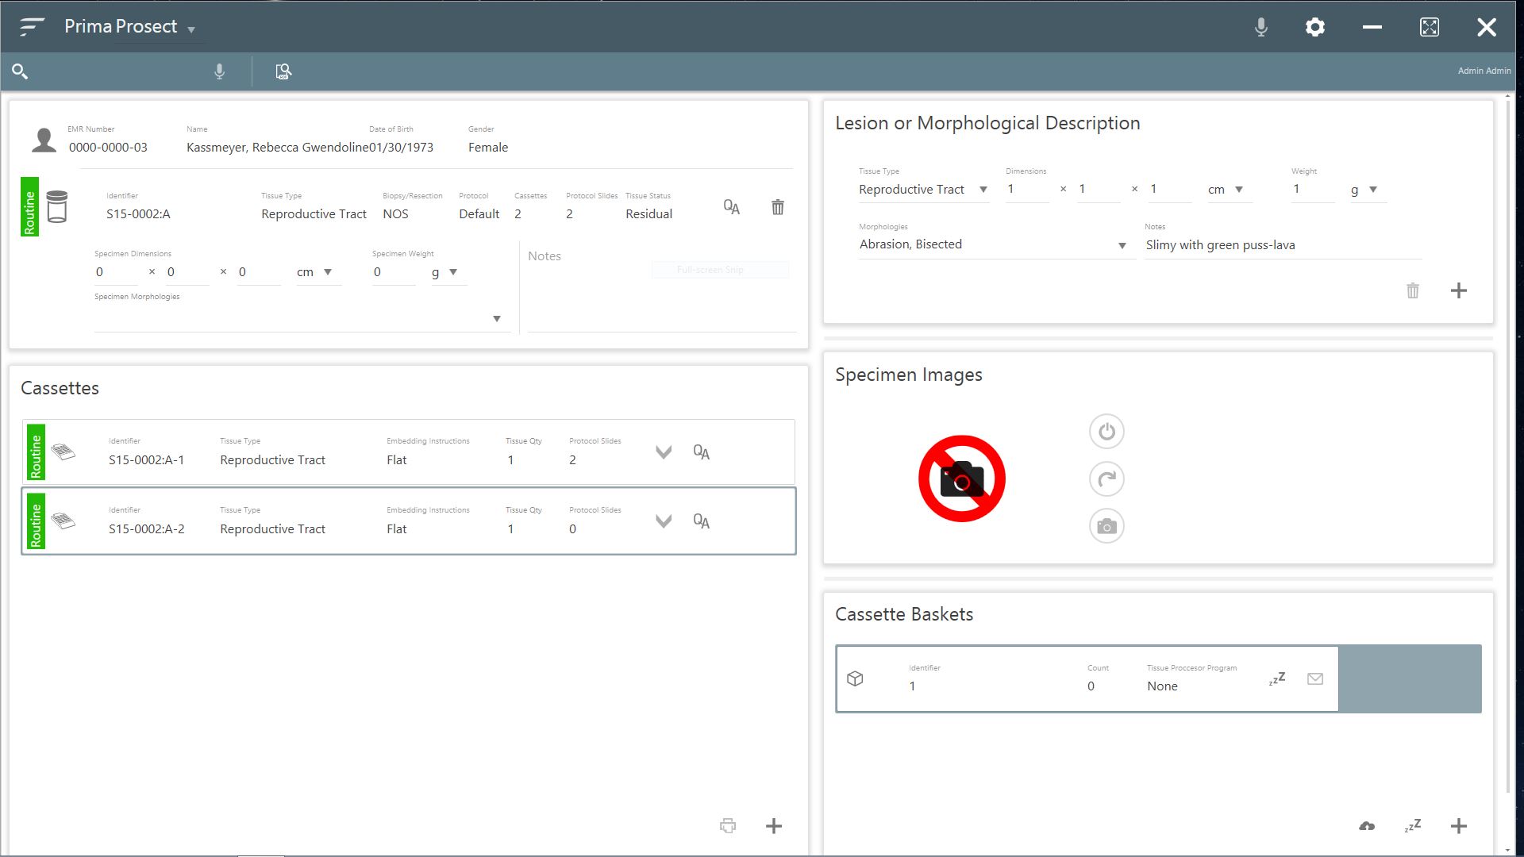The width and height of the screenshot is (1524, 857).
Task: Click Tissue Processor Program None value
Action: [x=1162, y=686]
